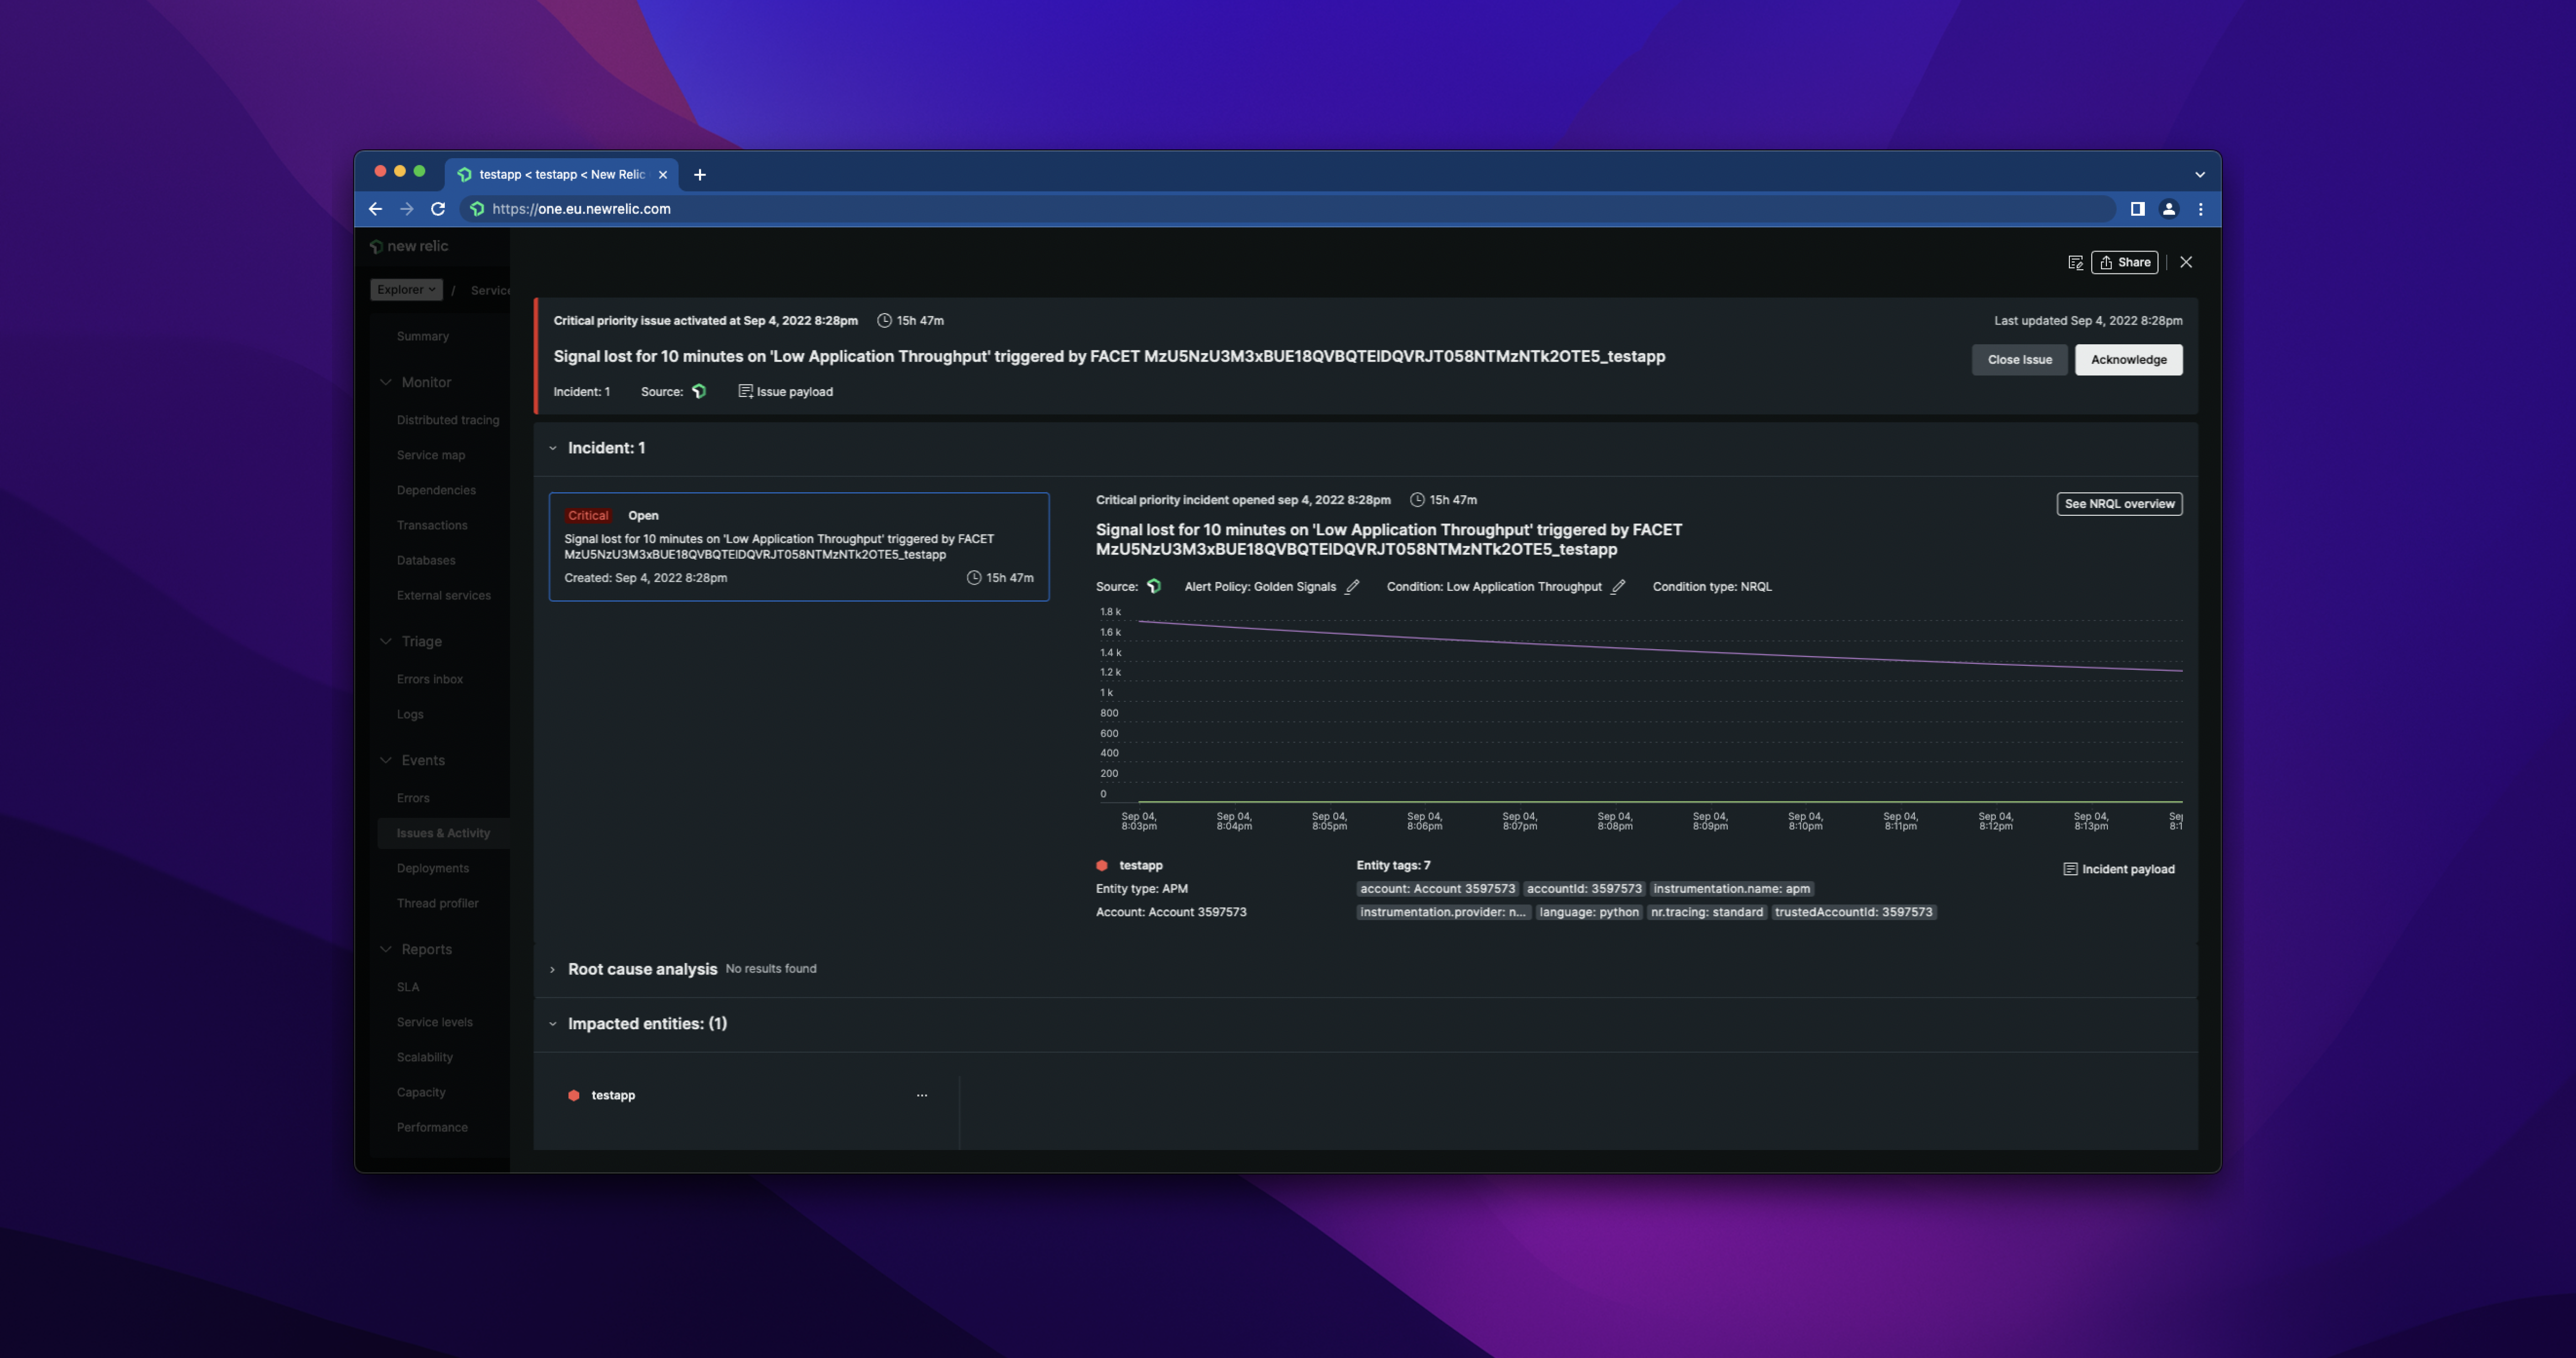Click the edit notes icon beside Share
This screenshot has height=1358, width=2576.
click(2075, 262)
